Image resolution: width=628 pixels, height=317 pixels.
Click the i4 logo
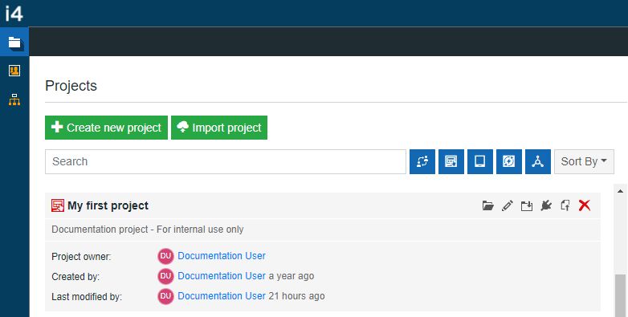[x=14, y=13]
